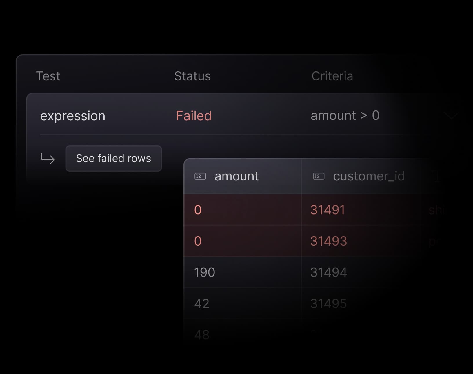Click the See failed rows button
Viewport: 473px width, 374px height.
113,159
